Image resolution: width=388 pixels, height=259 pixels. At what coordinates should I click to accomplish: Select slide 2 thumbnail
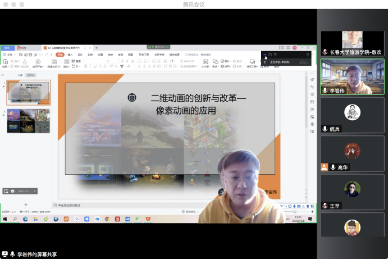29,121
